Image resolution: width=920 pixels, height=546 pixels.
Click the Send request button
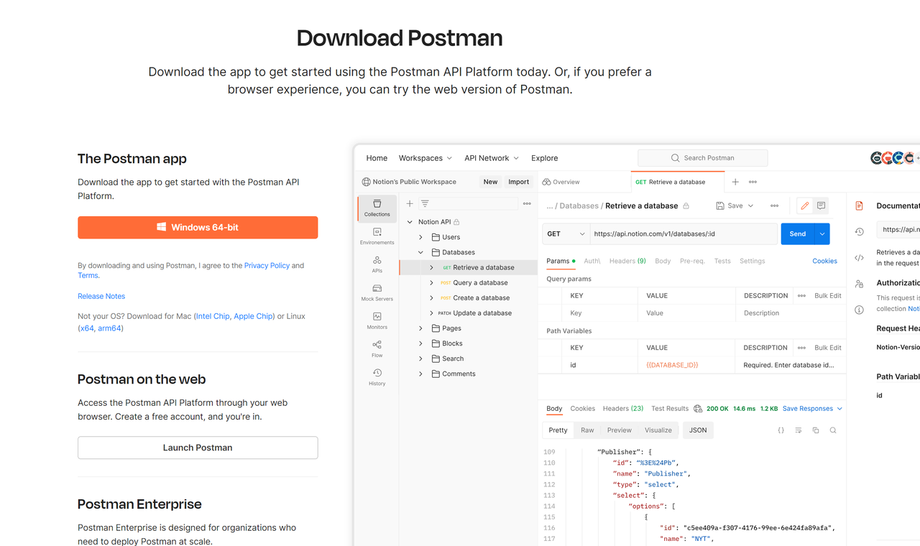(x=798, y=233)
